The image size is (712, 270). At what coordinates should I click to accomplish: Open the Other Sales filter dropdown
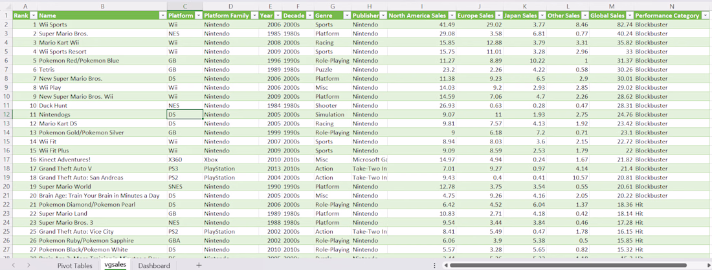584,16
